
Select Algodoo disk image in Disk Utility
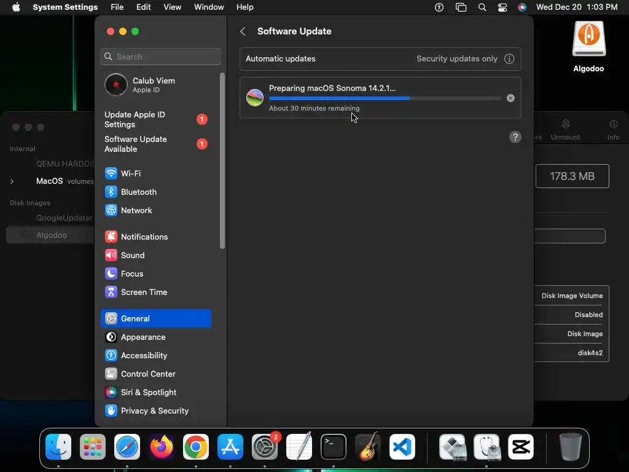click(x=52, y=235)
